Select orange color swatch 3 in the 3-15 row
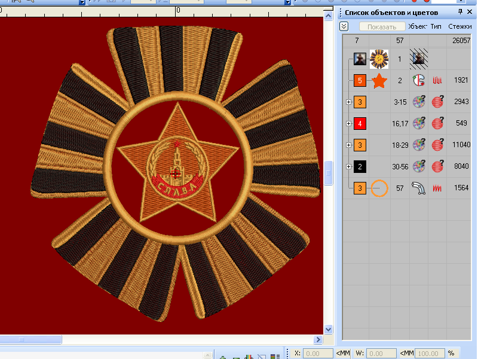 (x=360, y=102)
